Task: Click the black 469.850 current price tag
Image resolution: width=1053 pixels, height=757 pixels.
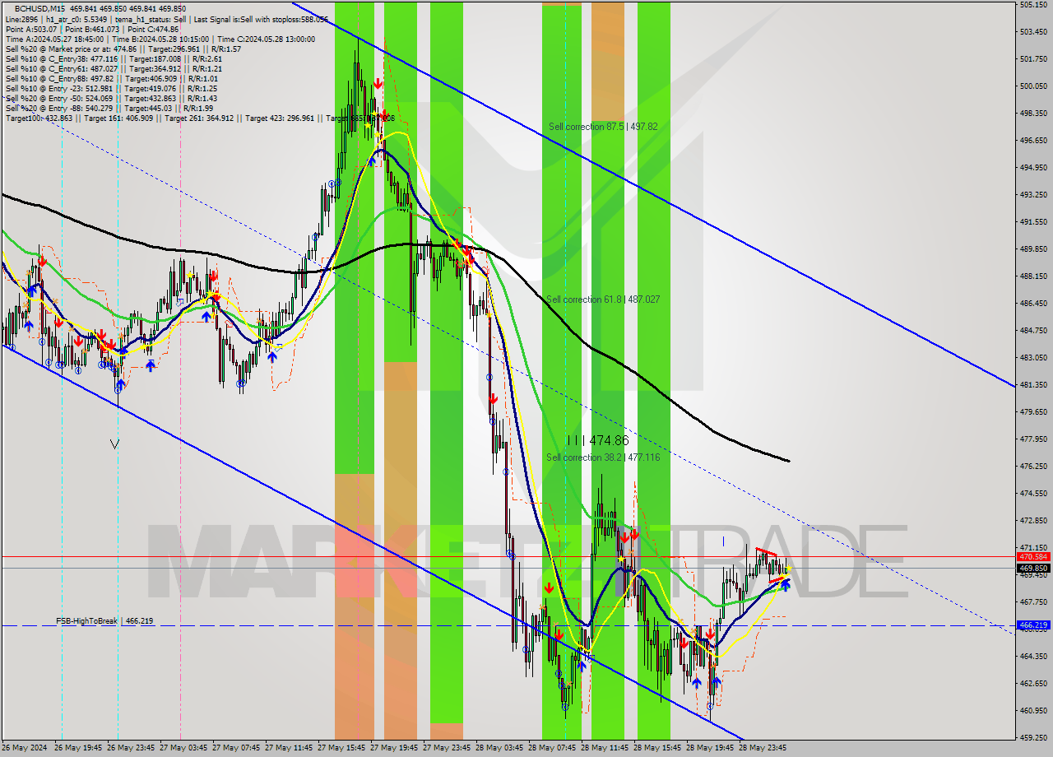Action: (x=1033, y=568)
